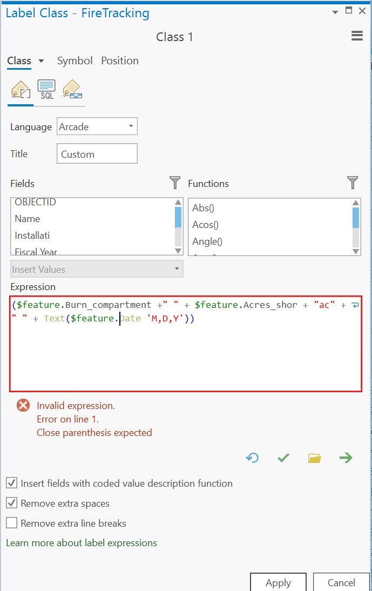Filter the Fields list with funnel icon
The image size is (372, 591).
tap(175, 183)
